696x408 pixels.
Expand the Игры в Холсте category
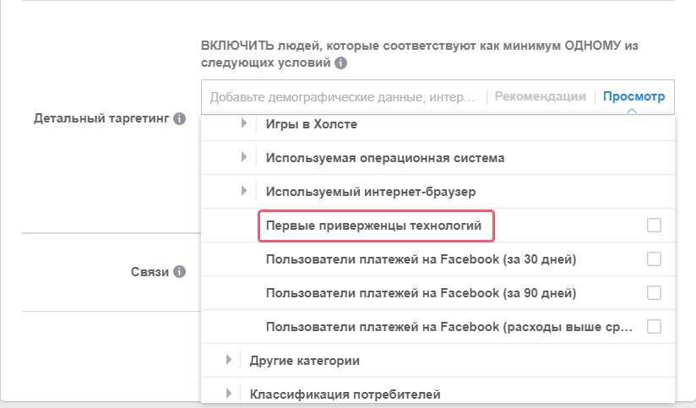click(244, 123)
